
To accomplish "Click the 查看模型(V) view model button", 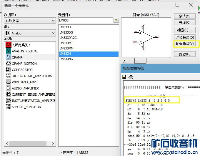I will [185, 44].
